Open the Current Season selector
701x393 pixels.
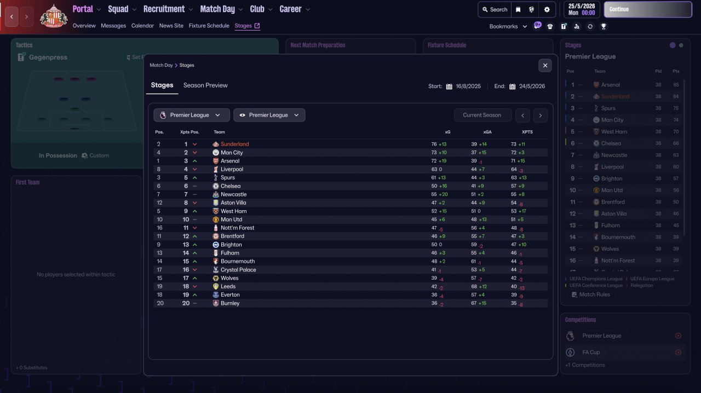tap(482, 115)
